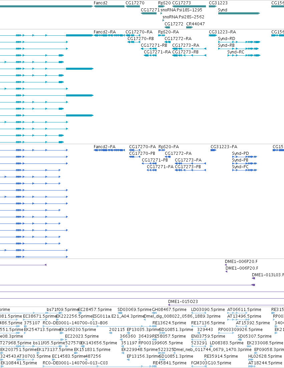Select EST LD08383.5prime

pyautogui.click(x=227, y=343)
